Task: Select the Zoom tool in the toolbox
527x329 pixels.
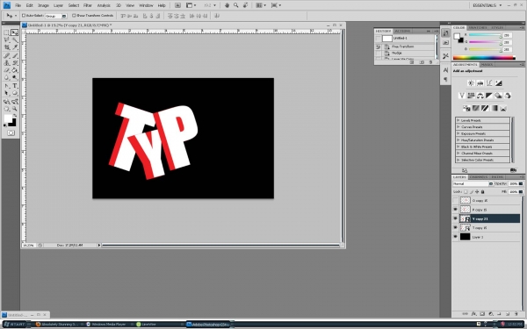Action: coord(14,109)
